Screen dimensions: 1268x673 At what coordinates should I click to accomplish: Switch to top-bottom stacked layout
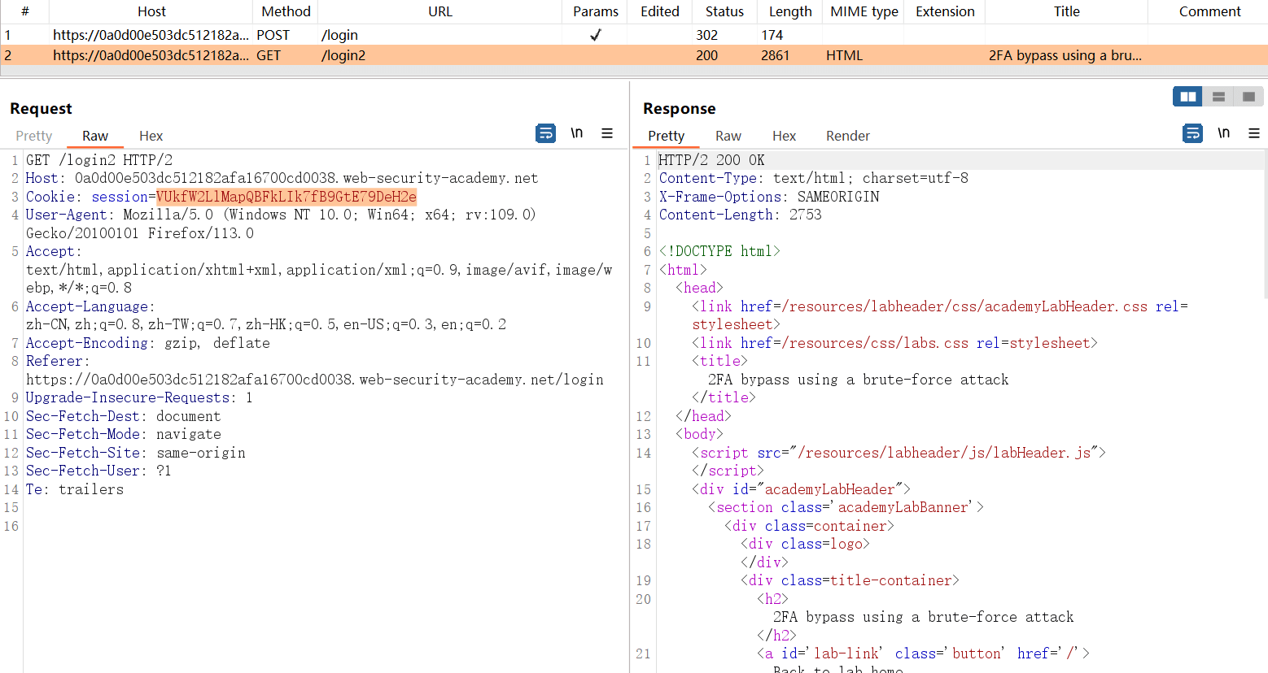click(x=1218, y=97)
